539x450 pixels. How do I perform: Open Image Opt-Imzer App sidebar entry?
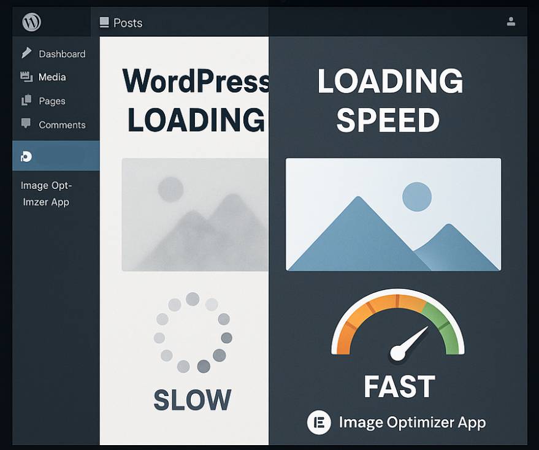[x=46, y=194]
